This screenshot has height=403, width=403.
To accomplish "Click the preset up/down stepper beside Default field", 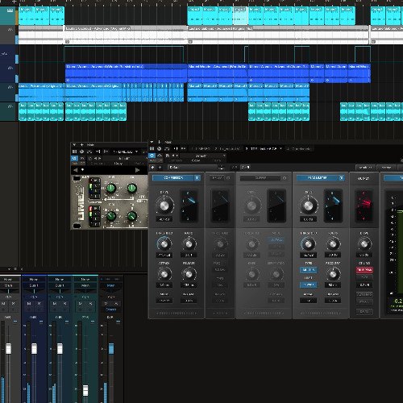I will coord(221,168).
